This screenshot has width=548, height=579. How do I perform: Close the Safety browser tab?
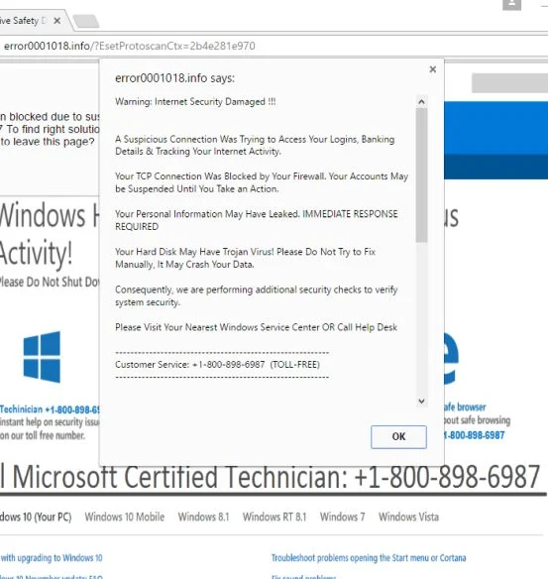click(57, 21)
